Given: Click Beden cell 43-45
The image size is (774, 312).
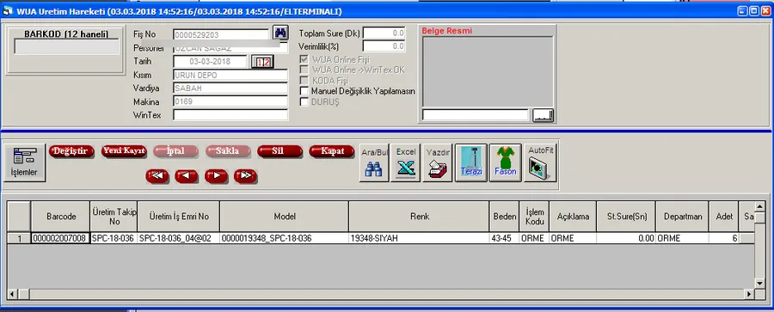Looking at the screenshot, I should click(x=505, y=238).
